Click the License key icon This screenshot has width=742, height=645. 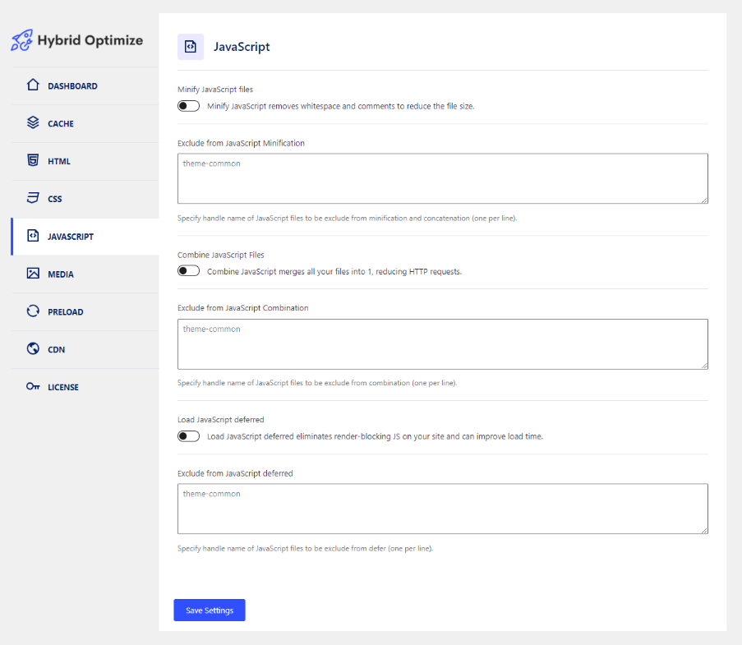coord(33,387)
